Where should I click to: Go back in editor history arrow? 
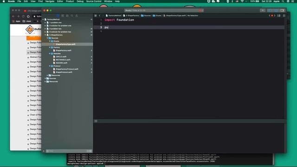point(100,15)
